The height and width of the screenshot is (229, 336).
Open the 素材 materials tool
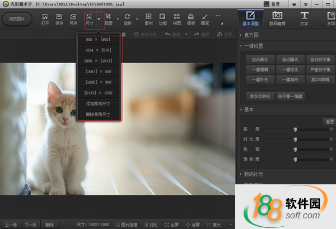[148, 19]
